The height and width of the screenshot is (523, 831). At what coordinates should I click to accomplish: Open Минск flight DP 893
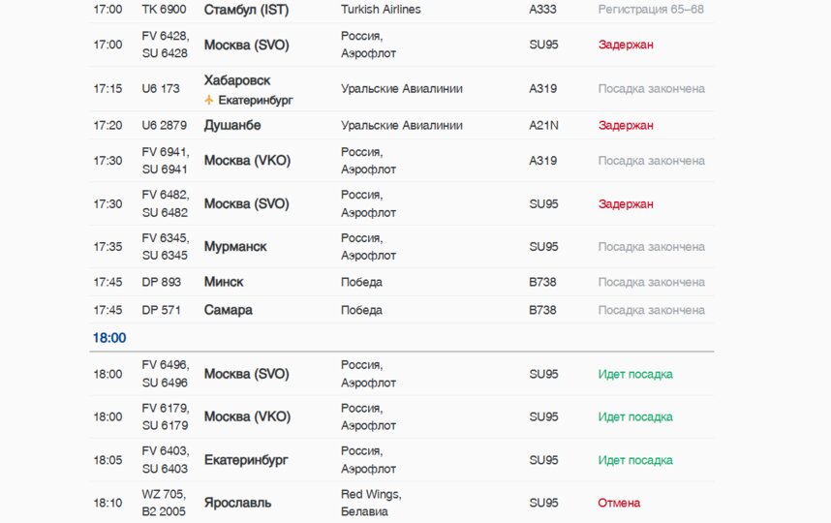[402, 282]
